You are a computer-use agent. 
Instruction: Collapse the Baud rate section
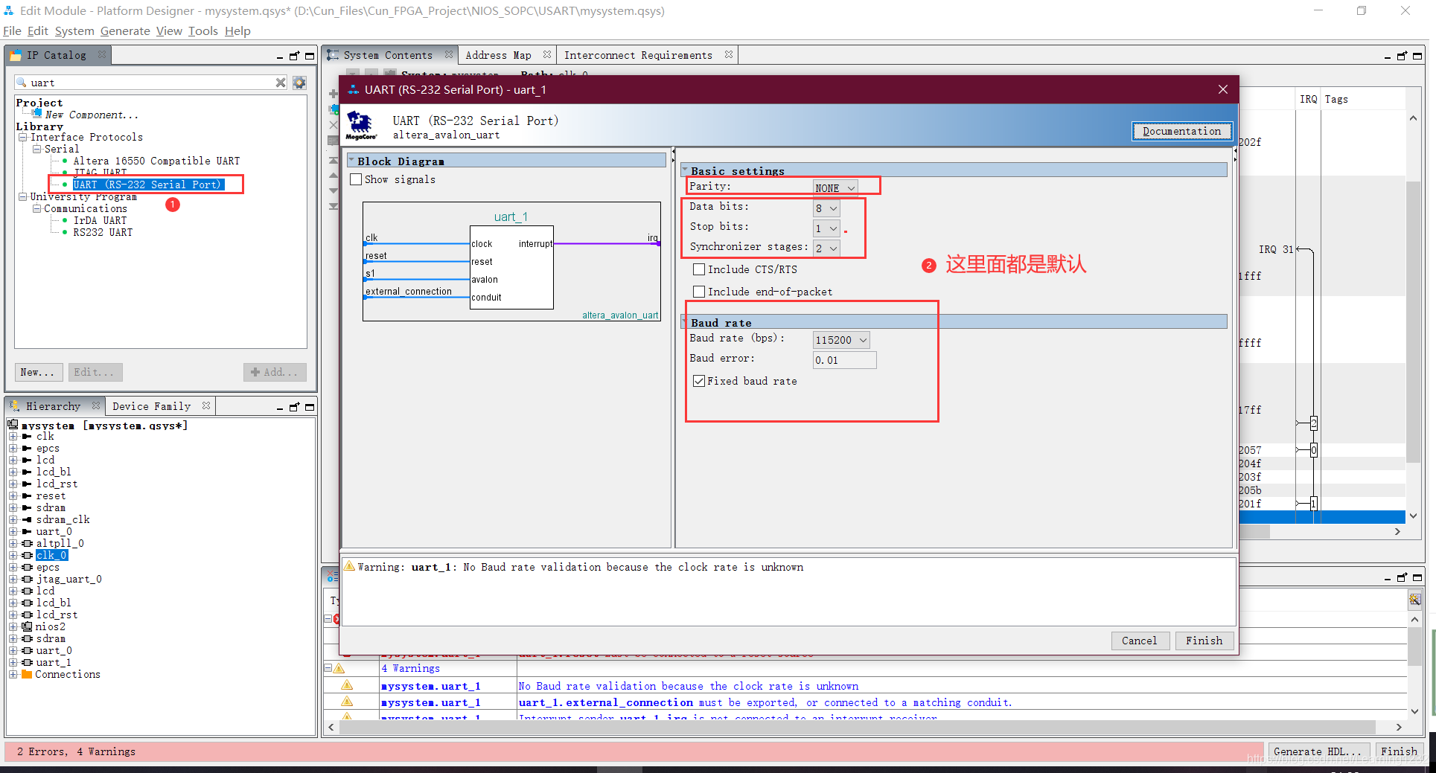685,322
